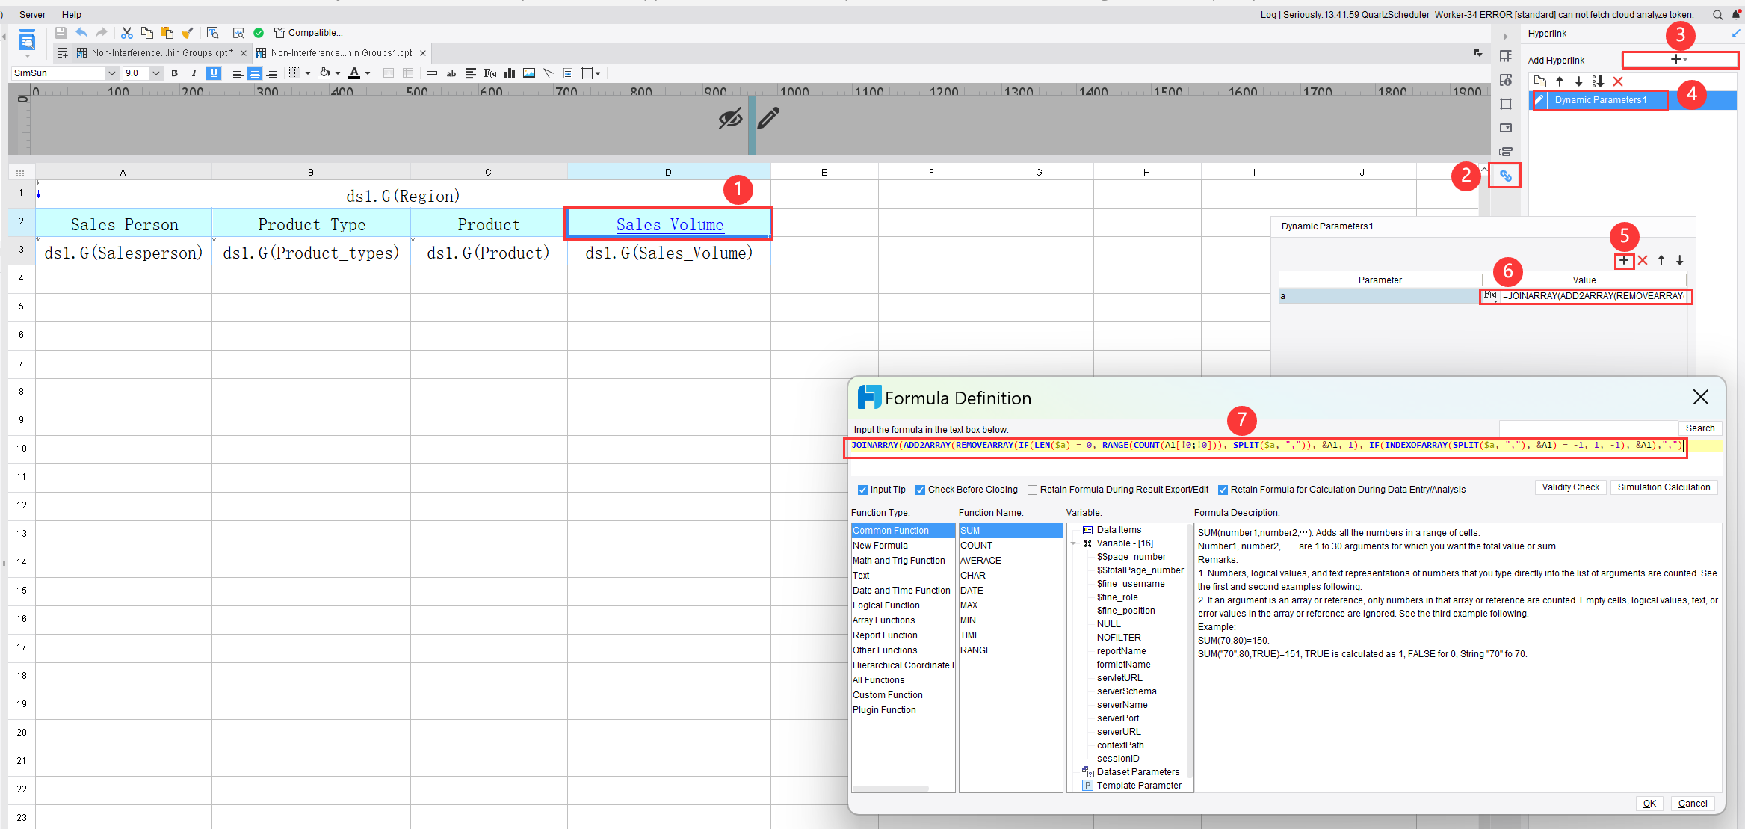1745x829 pixels.
Task: Click the Format Painter brush icon
Action: pyautogui.click(x=188, y=33)
